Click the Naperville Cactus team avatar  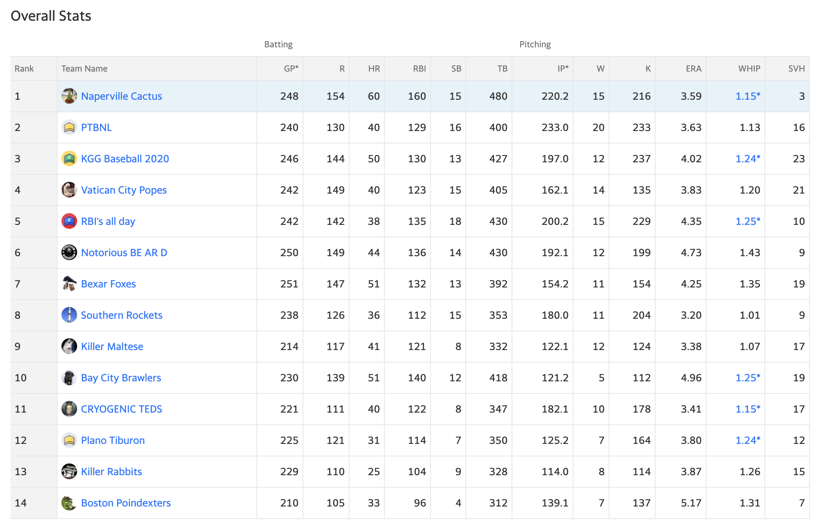[69, 96]
